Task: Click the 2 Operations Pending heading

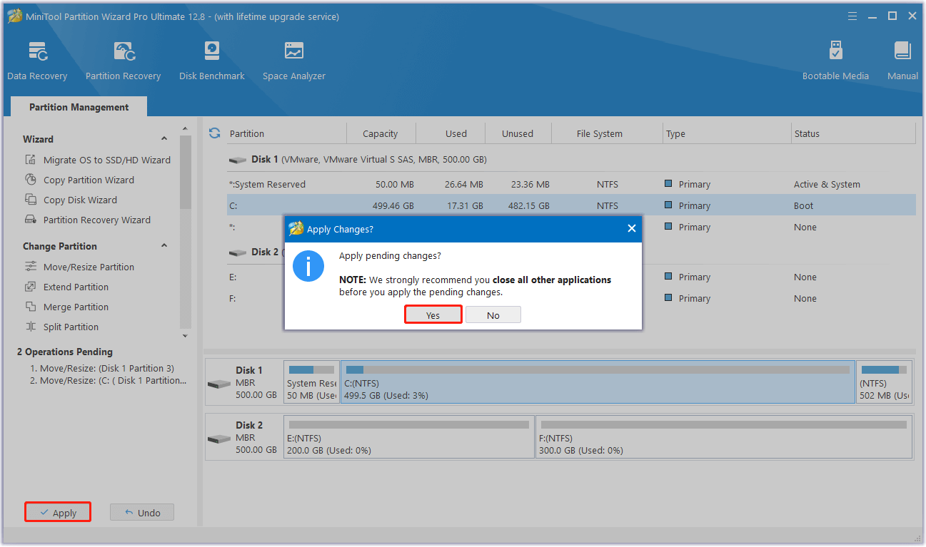Action: coord(65,352)
